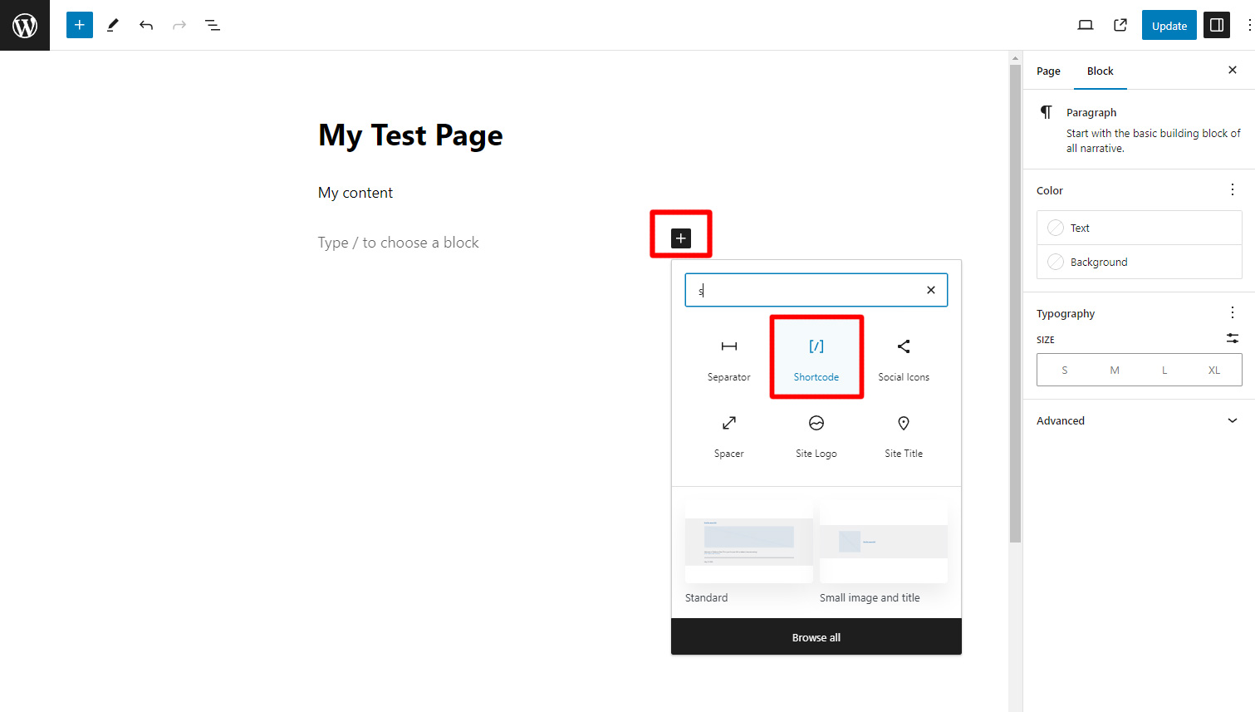Toggle the Settings sidebar panel

click(x=1217, y=25)
